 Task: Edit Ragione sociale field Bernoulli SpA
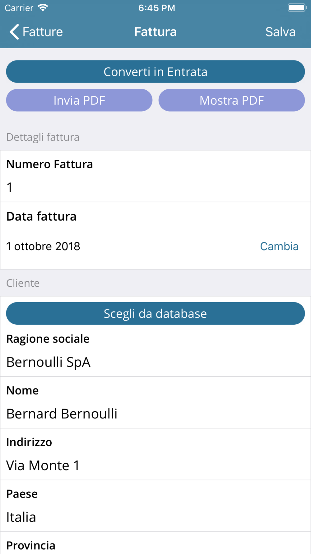(155, 362)
